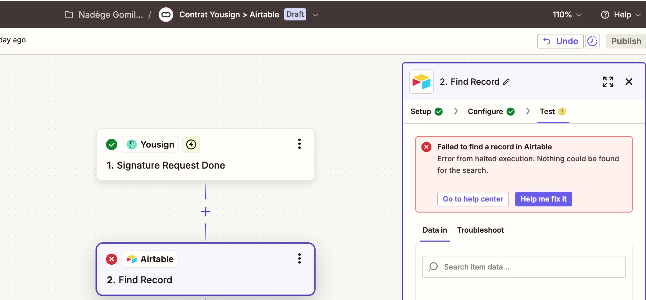Viewport: 646px width, 300px height.
Task: Switch to the Setup tab
Action: [426, 112]
